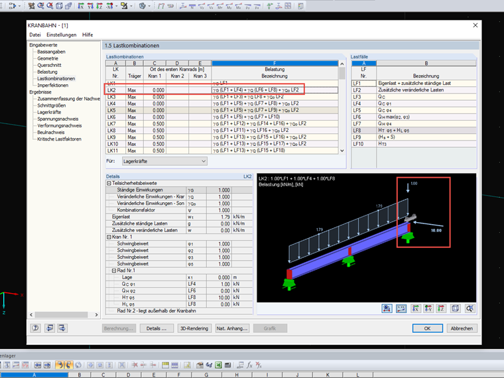
Task: Select row LK10 in load combinations table
Action: coord(221,144)
